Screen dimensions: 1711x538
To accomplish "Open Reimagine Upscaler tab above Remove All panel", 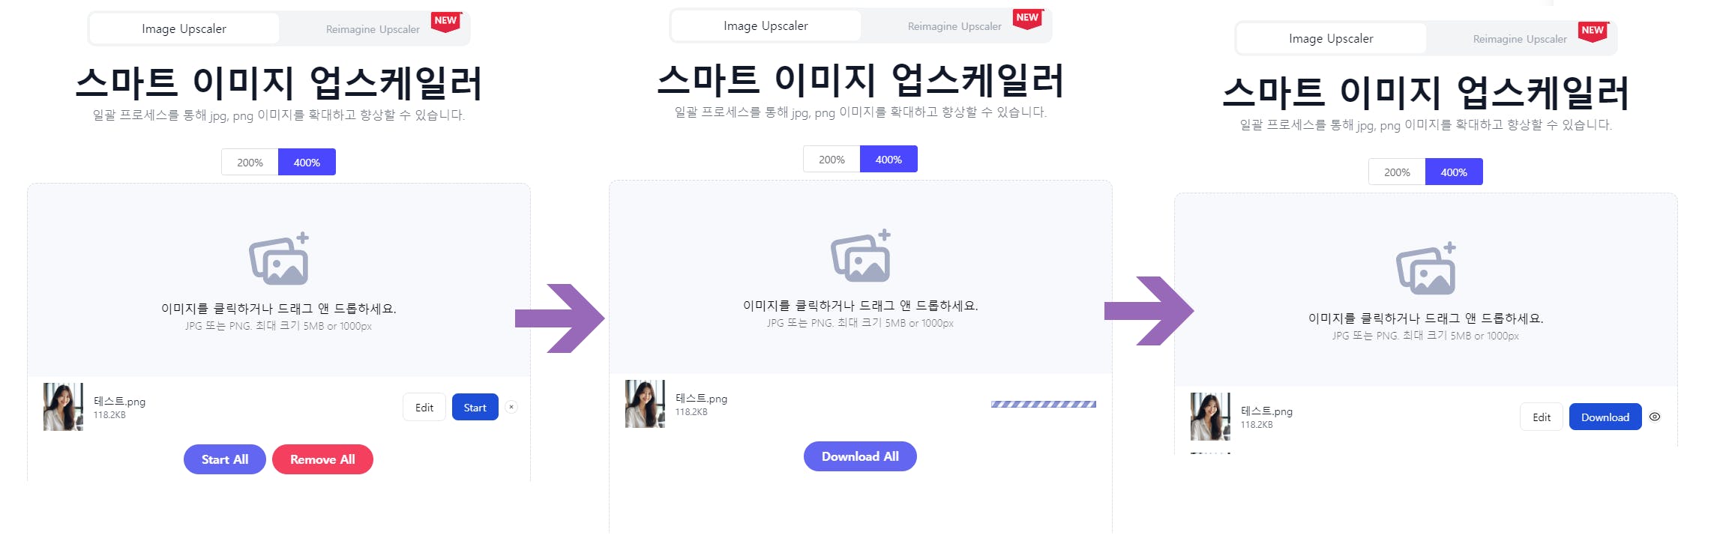I will click(373, 29).
